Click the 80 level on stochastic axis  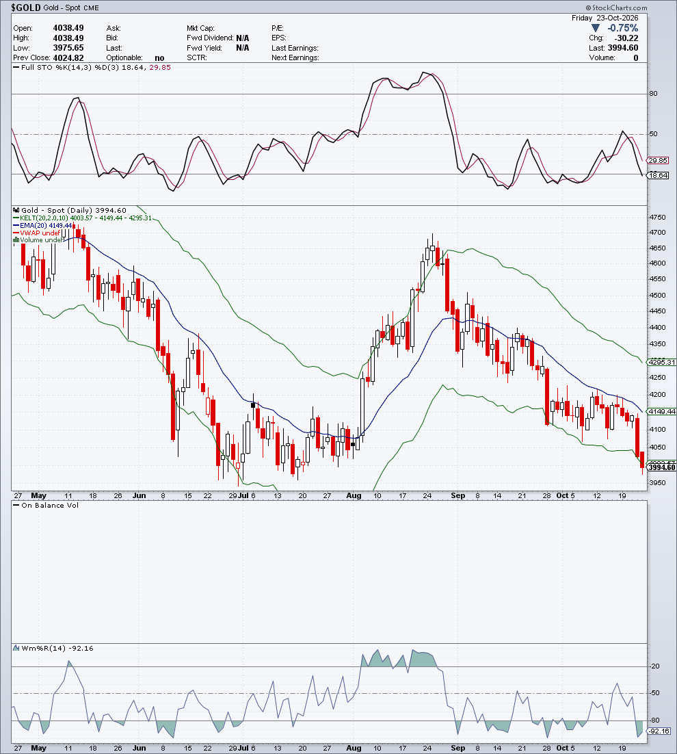click(x=654, y=94)
